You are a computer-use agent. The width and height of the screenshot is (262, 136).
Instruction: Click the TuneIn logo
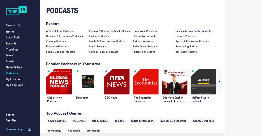(16, 11)
